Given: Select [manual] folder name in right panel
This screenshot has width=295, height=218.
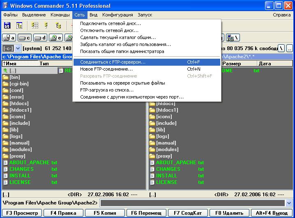Looking at the screenshot, I should pos(166,143).
